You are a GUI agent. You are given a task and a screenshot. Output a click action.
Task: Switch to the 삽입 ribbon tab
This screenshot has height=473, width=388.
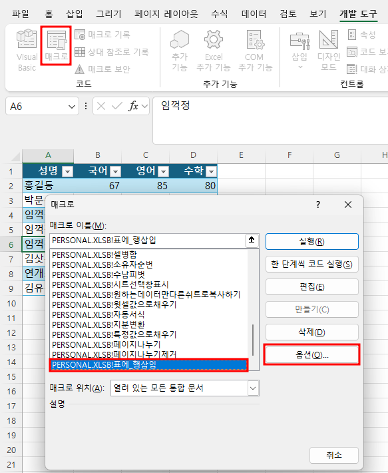tap(74, 13)
